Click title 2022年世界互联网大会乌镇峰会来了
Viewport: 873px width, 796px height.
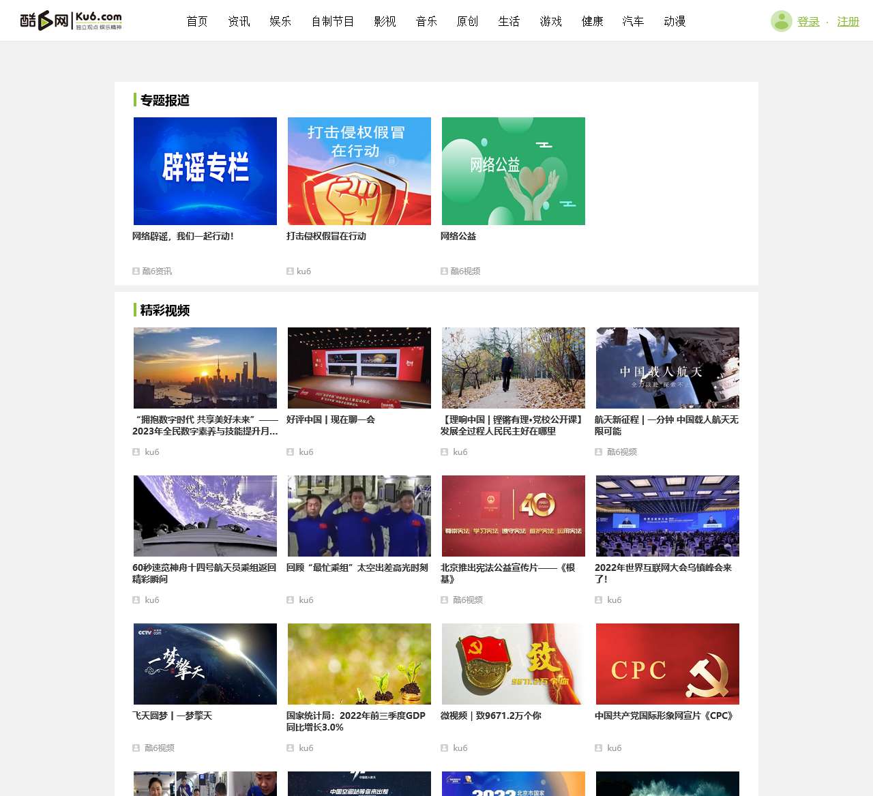coord(663,573)
